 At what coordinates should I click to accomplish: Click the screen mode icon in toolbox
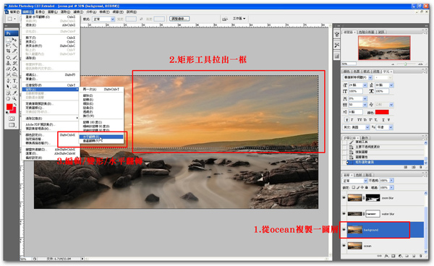[12, 125]
